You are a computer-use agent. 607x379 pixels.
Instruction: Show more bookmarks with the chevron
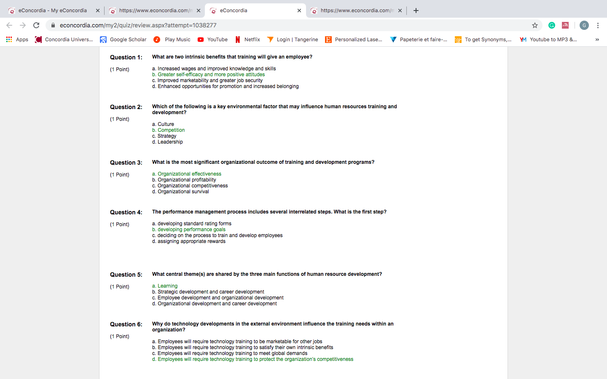(x=597, y=40)
